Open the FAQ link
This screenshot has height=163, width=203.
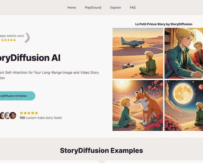coord(133,8)
